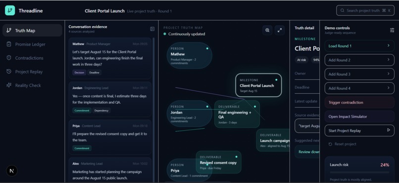This screenshot has width=399, height=183.
Task: Click the search magnifier icon in header
Action: 342,11
